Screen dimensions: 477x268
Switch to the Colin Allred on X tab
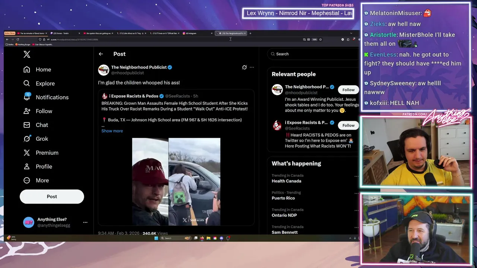pos(131,33)
